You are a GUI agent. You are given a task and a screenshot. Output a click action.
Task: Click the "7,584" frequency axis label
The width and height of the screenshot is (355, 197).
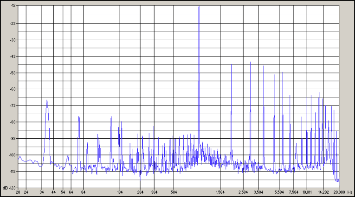[x=294, y=192]
